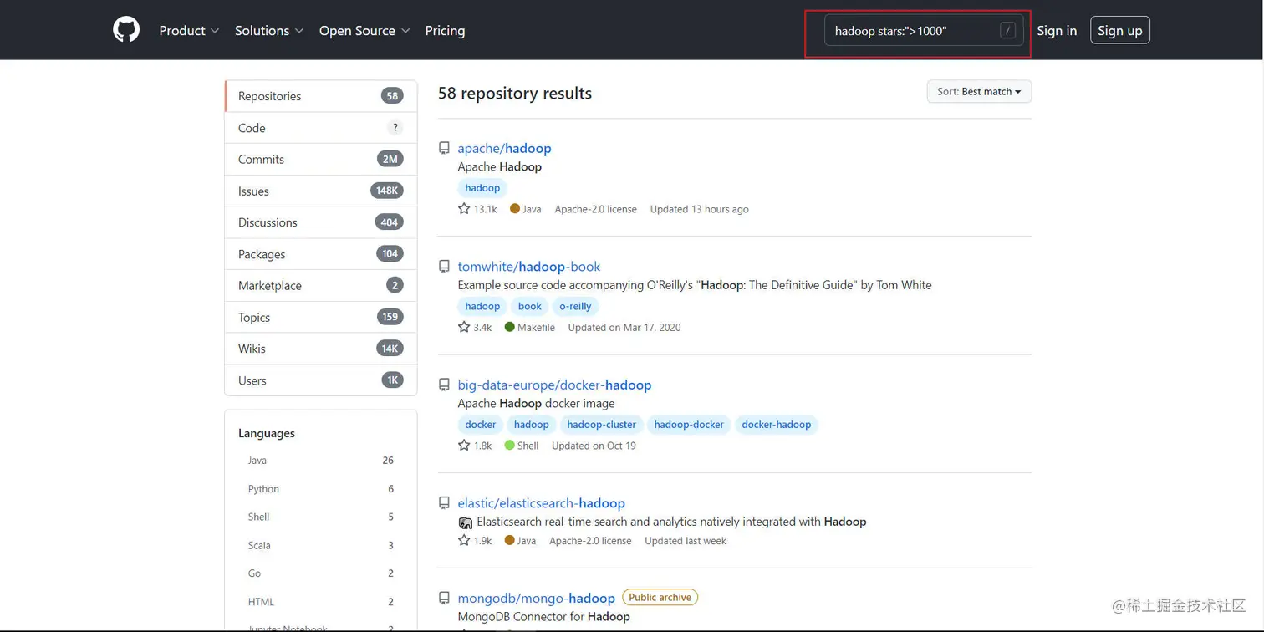
Task: Open the Solutions dropdown menu
Action: [x=269, y=31]
